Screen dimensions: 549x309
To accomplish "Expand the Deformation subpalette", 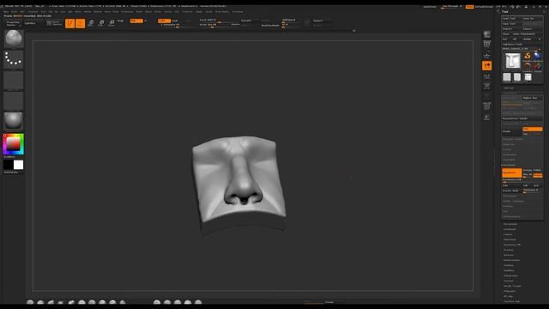I will [x=511, y=260].
